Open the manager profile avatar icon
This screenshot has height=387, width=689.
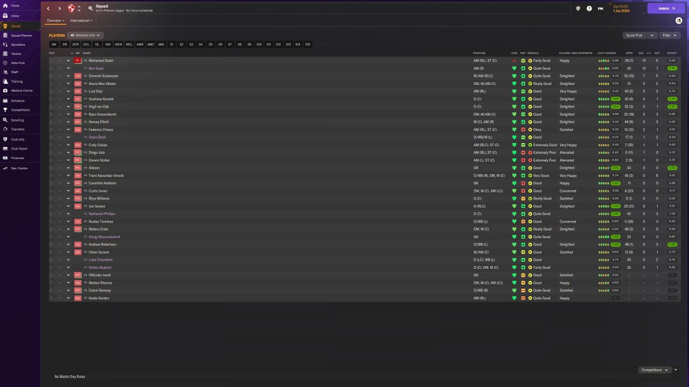[x=679, y=20]
